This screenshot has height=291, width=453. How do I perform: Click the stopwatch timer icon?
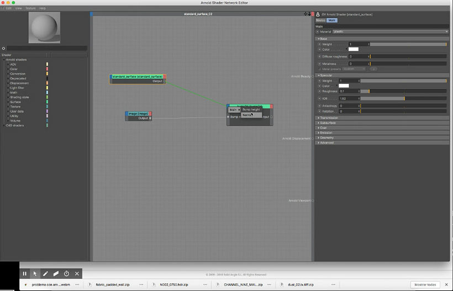click(66, 273)
